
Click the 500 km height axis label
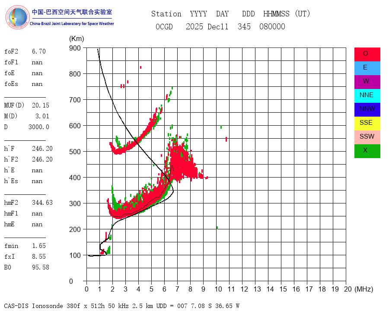(75, 152)
